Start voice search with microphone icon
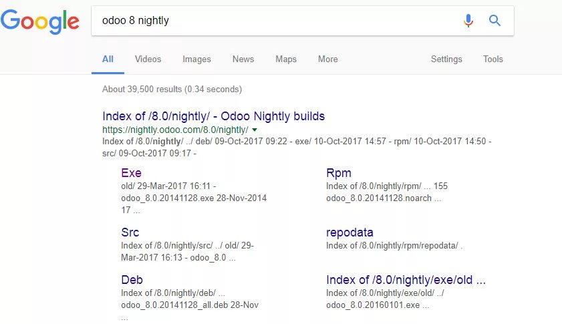This screenshot has width=562, height=324. [468, 21]
